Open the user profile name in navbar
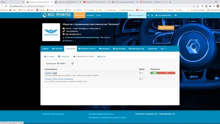 tap(164, 15)
